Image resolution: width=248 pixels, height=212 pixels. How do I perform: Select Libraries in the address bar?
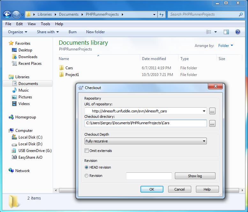(45, 14)
